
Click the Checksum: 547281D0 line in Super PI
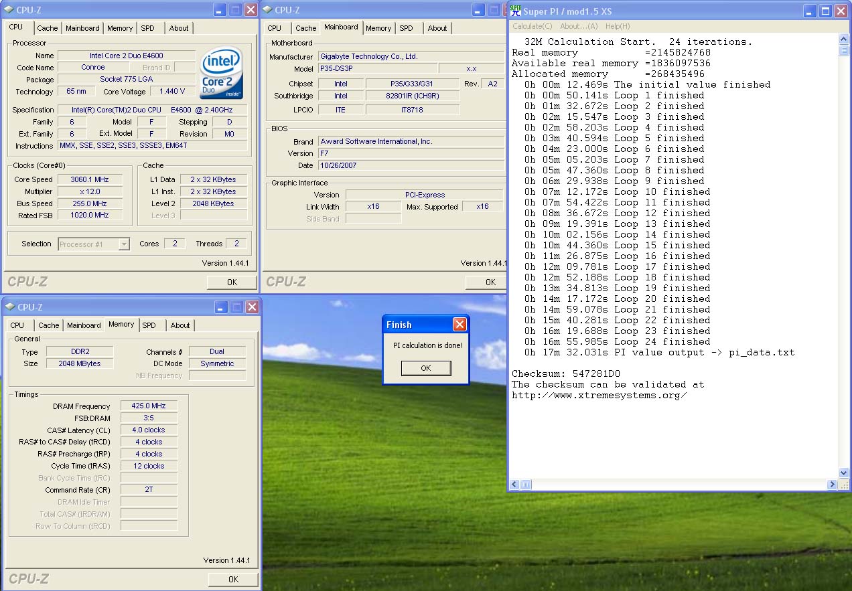click(x=566, y=373)
